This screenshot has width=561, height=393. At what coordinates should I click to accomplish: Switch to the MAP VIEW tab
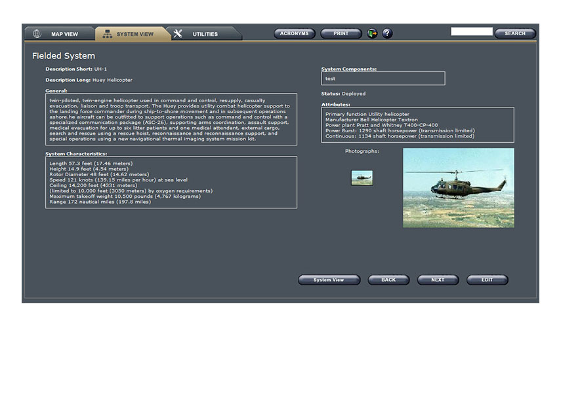[x=59, y=34]
